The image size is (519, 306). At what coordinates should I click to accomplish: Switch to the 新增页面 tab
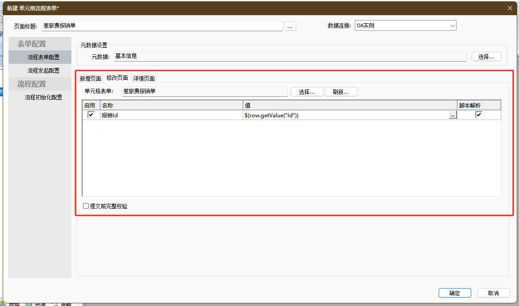[x=91, y=79]
